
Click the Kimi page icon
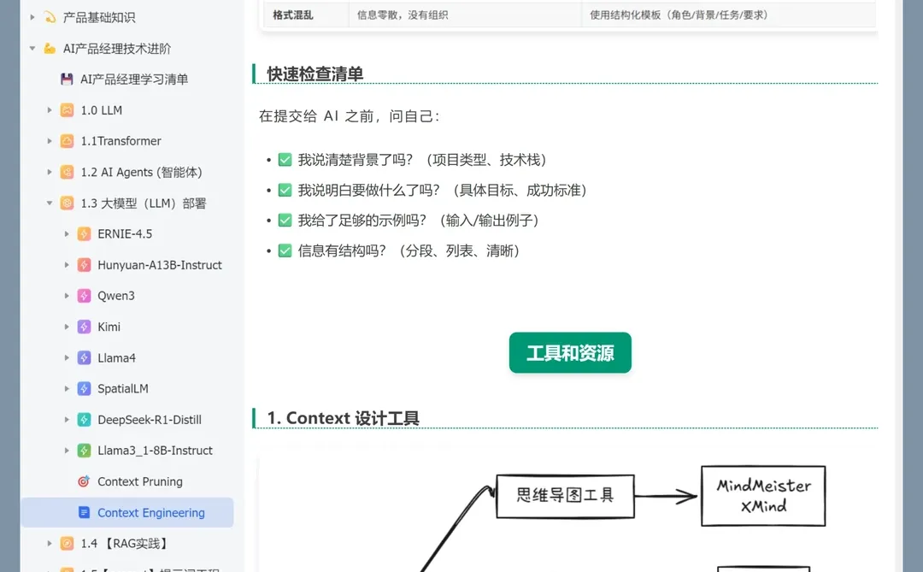point(82,327)
